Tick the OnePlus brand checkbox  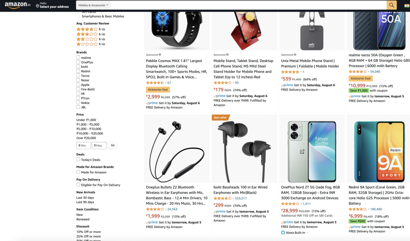coord(78,62)
